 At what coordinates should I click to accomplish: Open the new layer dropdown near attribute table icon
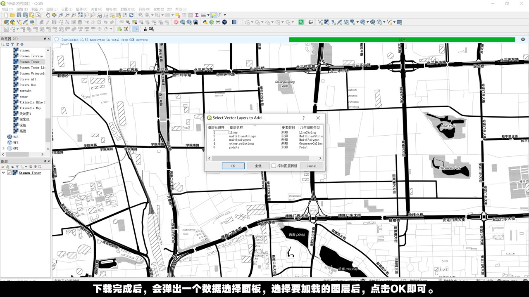pyautogui.click(x=394, y=22)
